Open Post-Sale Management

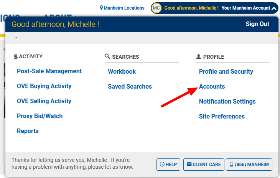[x=49, y=71]
